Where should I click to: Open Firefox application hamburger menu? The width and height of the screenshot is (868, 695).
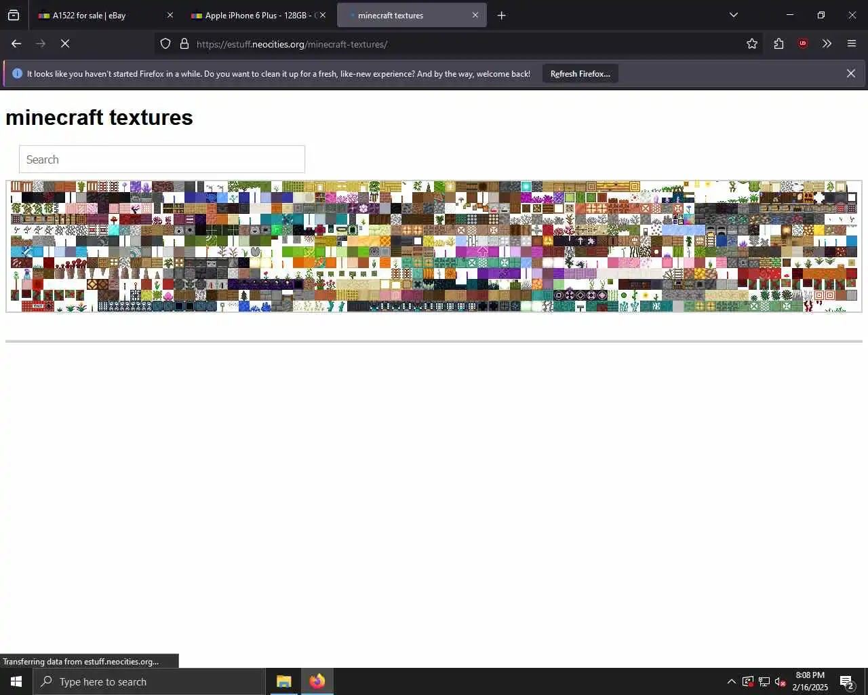coord(852,43)
